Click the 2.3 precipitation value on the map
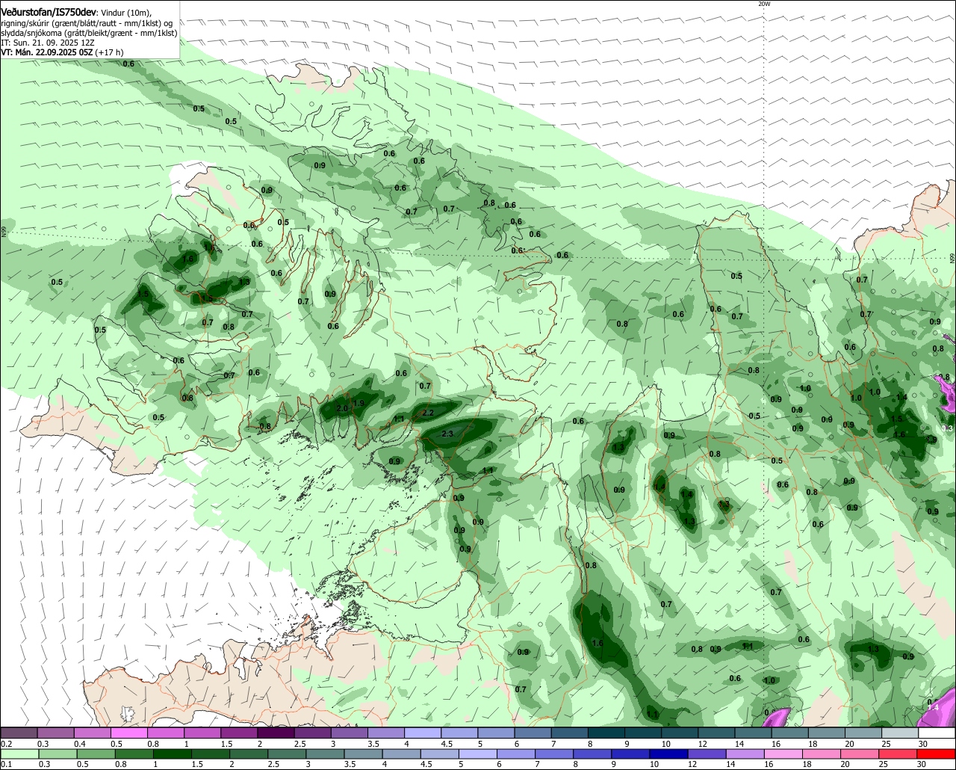 (447, 434)
